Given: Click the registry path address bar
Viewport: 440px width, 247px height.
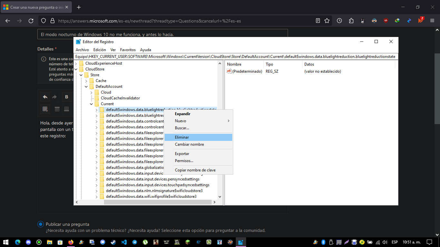Looking at the screenshot, I should coord(236,57).
